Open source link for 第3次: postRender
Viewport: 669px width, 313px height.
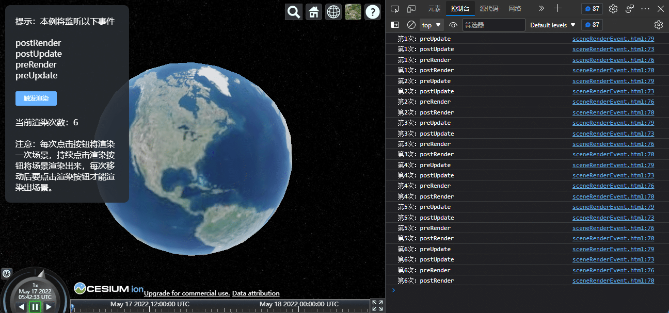coord(613,154)
